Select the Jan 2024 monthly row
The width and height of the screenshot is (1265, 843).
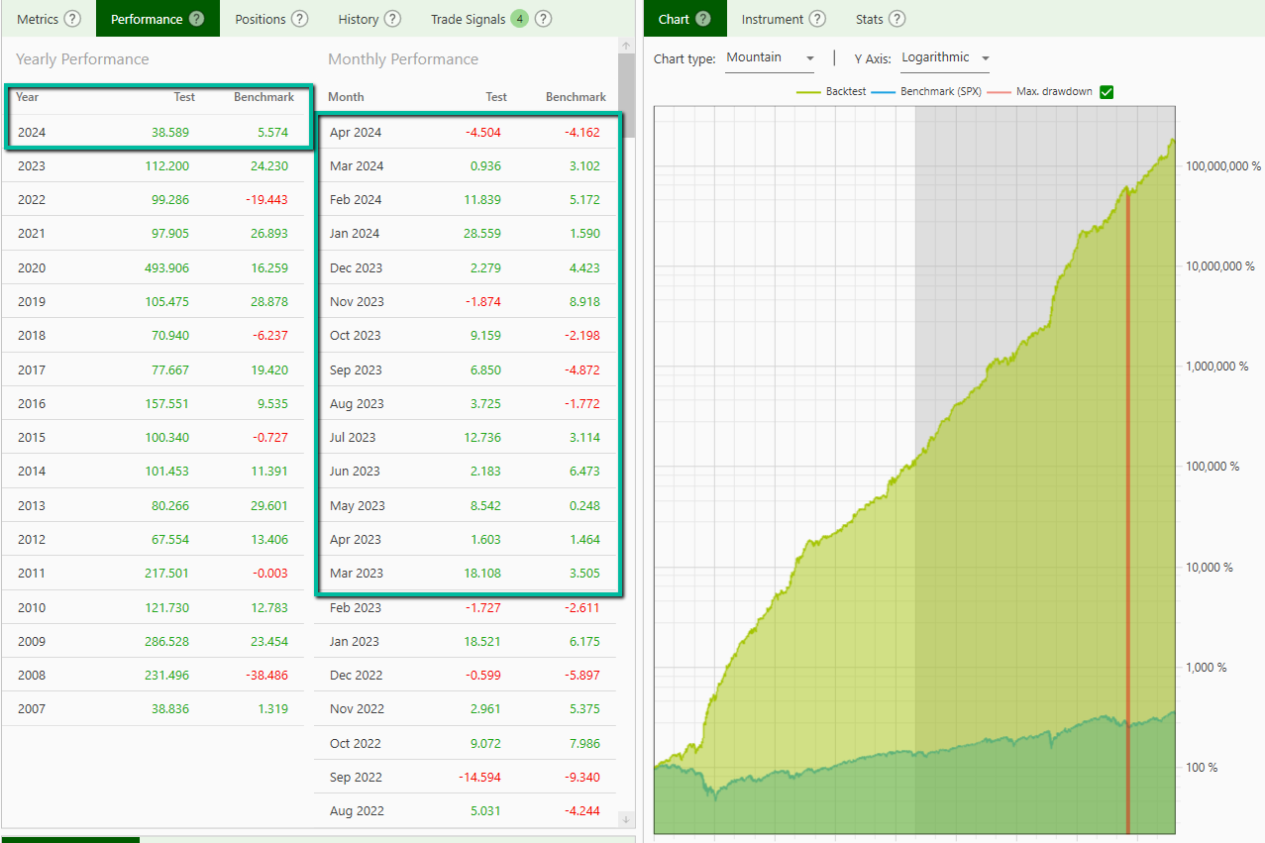pyautogui.click(x=466, y=234)
